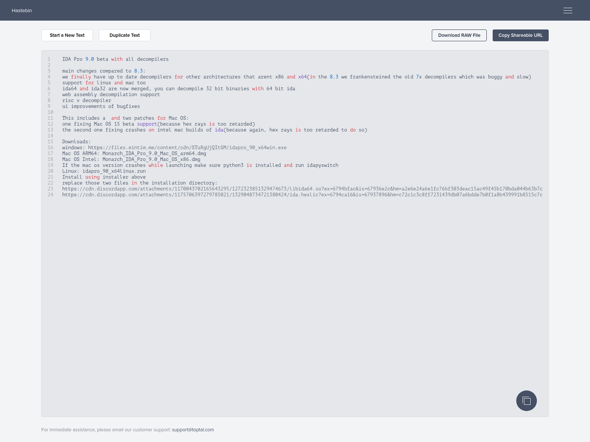Viewport: 590px width, 442px height.
Task: Click line 'support for linux and mac too'
Action: click(104, 83)
